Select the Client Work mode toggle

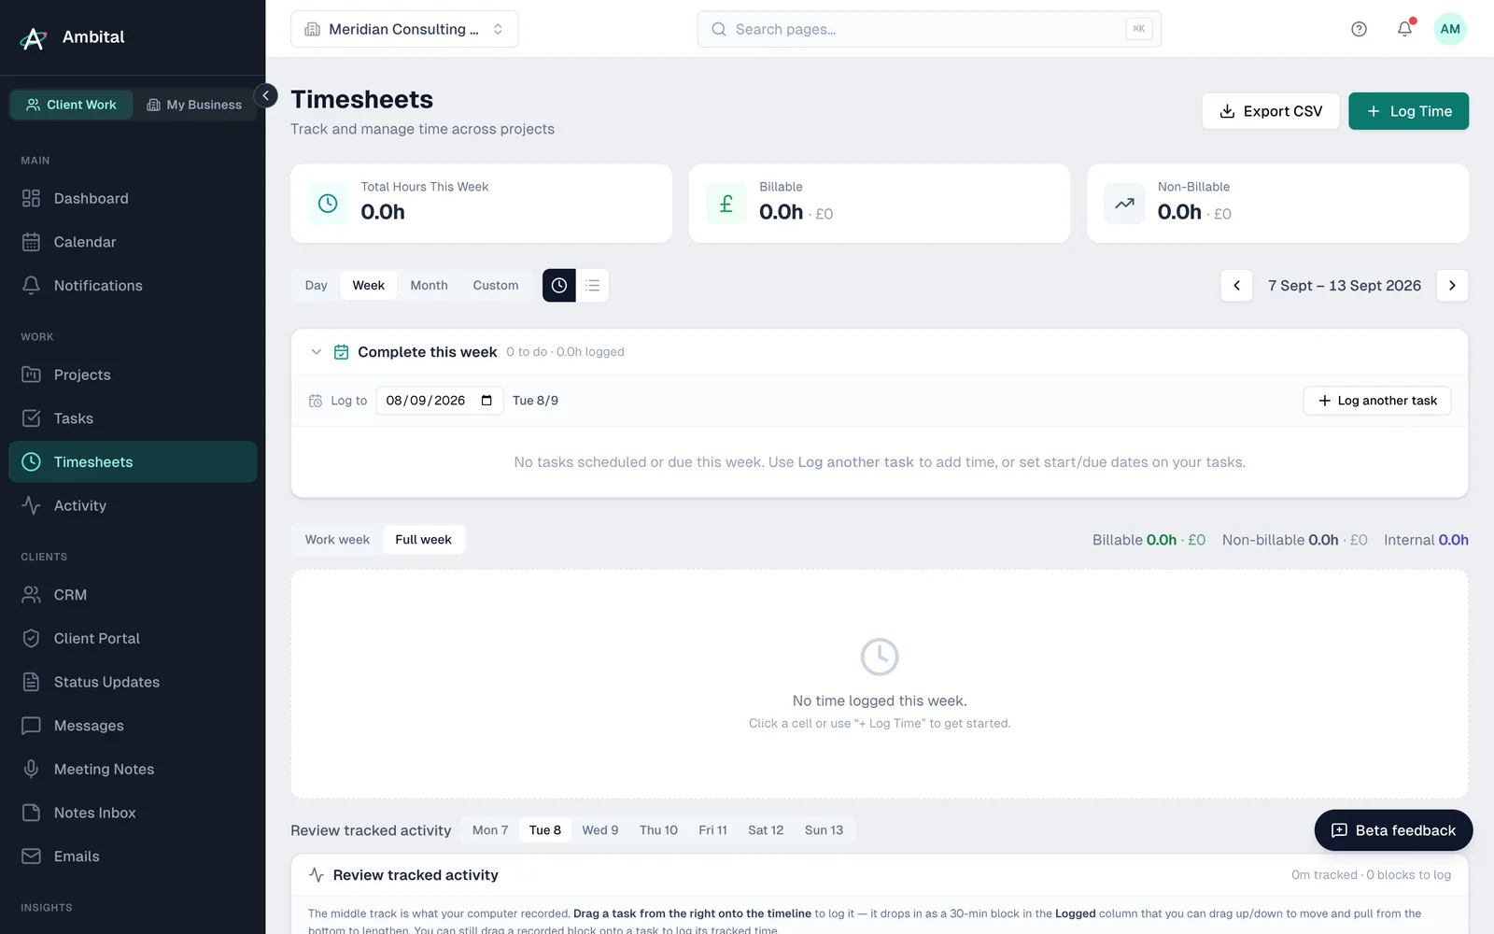pyautogui.click(x=72, y=105)
